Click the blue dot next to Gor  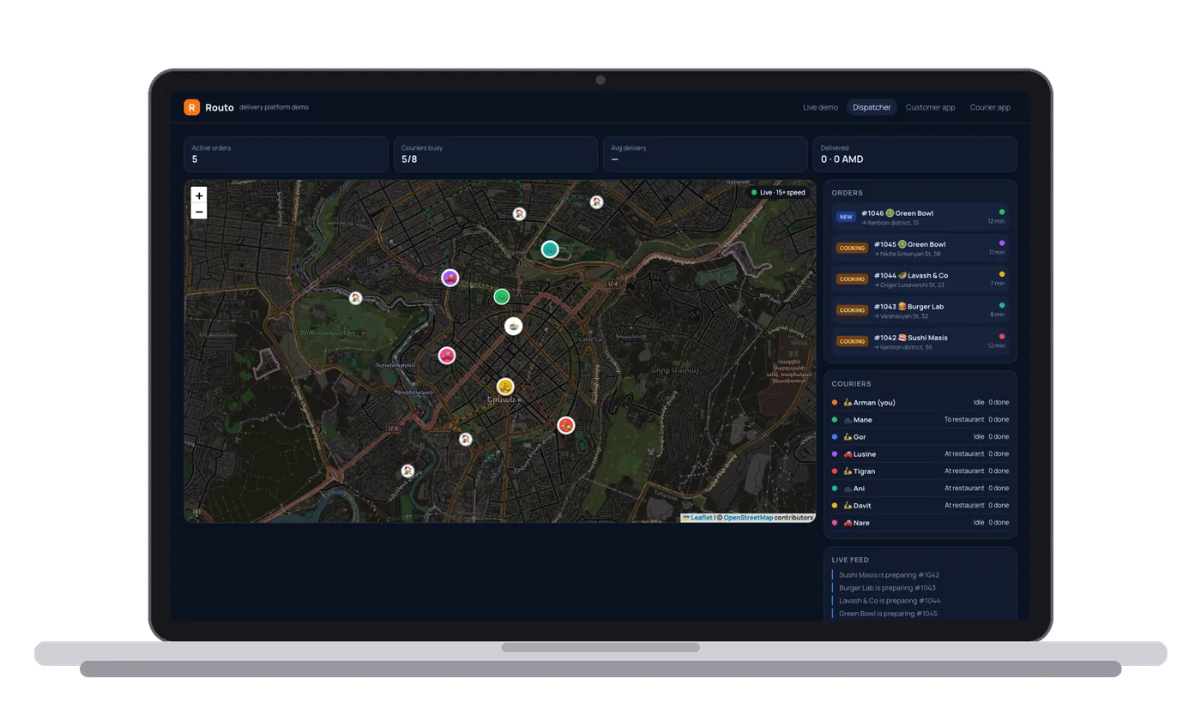pyautogui.click(x=835, y=437)
